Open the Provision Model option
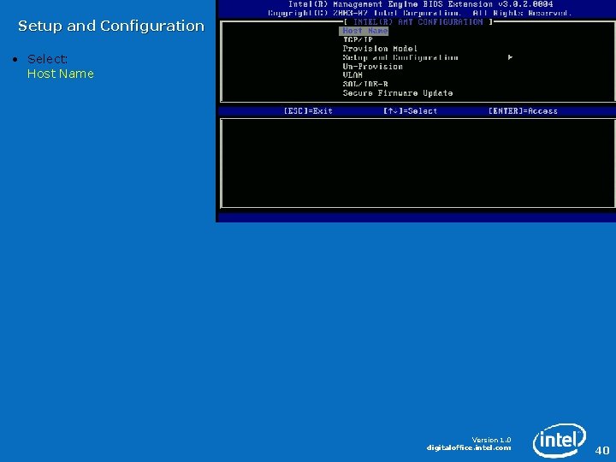Image resolution: width=616 pixels, height=462 pixels. (x=380, y=49)
